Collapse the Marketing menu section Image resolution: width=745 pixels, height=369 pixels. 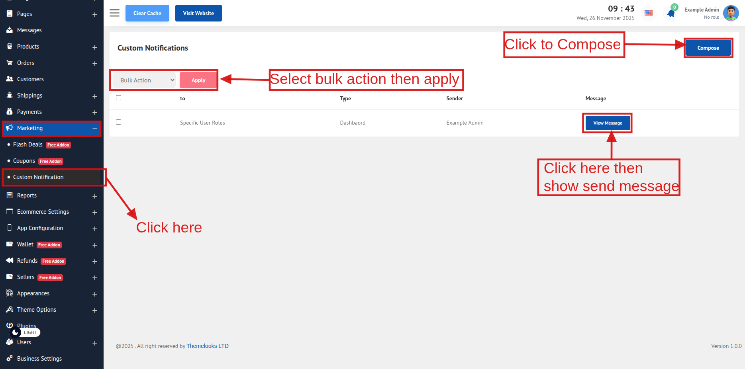[x=95, y=128]
